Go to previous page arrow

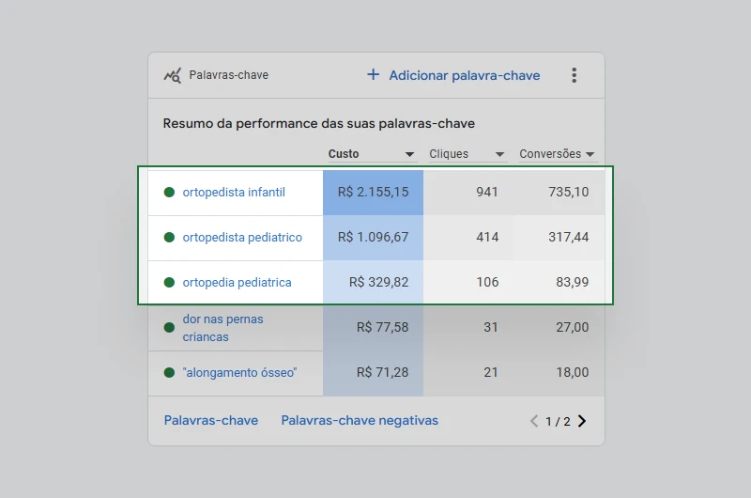[534, 421]
